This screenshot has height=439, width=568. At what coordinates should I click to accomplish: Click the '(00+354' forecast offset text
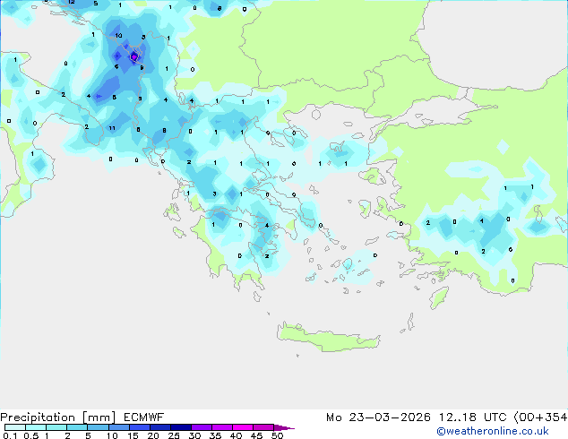(540, 417)
